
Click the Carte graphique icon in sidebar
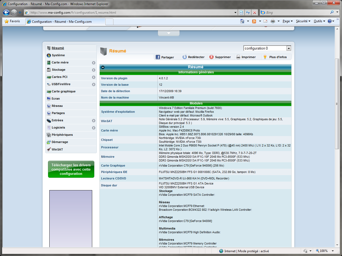49,92
